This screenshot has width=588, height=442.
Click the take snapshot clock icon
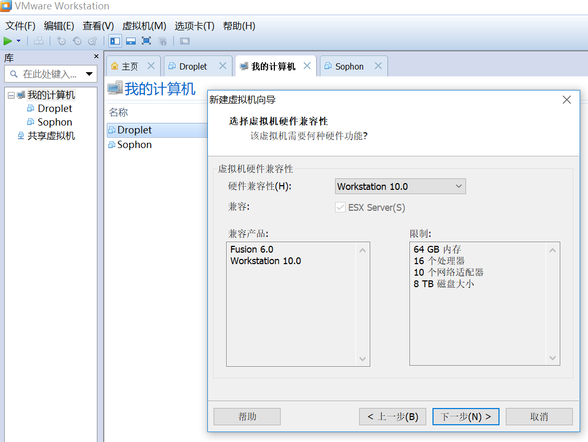(61, 41)
